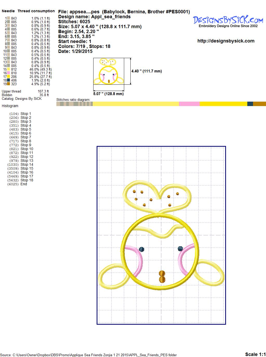Viewport: 266px width, 357px height.
Task: Click the left navy eye in the design
Action: (x=142, y=249)
